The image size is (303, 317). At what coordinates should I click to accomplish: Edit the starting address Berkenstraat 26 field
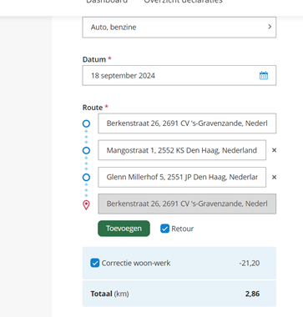coord(187,123)
